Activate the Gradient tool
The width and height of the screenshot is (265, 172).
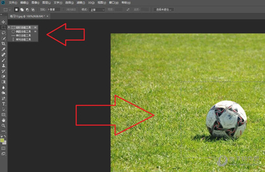click(x=4, y=82)
